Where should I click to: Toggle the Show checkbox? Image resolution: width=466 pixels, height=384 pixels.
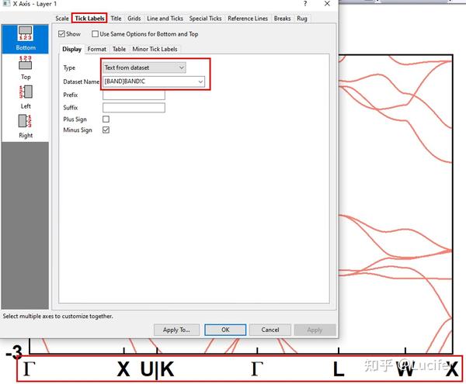click(61, 34)
